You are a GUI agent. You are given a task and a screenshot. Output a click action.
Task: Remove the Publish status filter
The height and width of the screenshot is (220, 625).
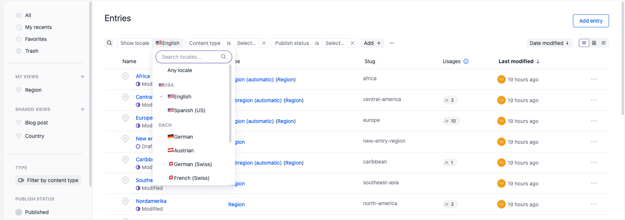pos(352,43)
